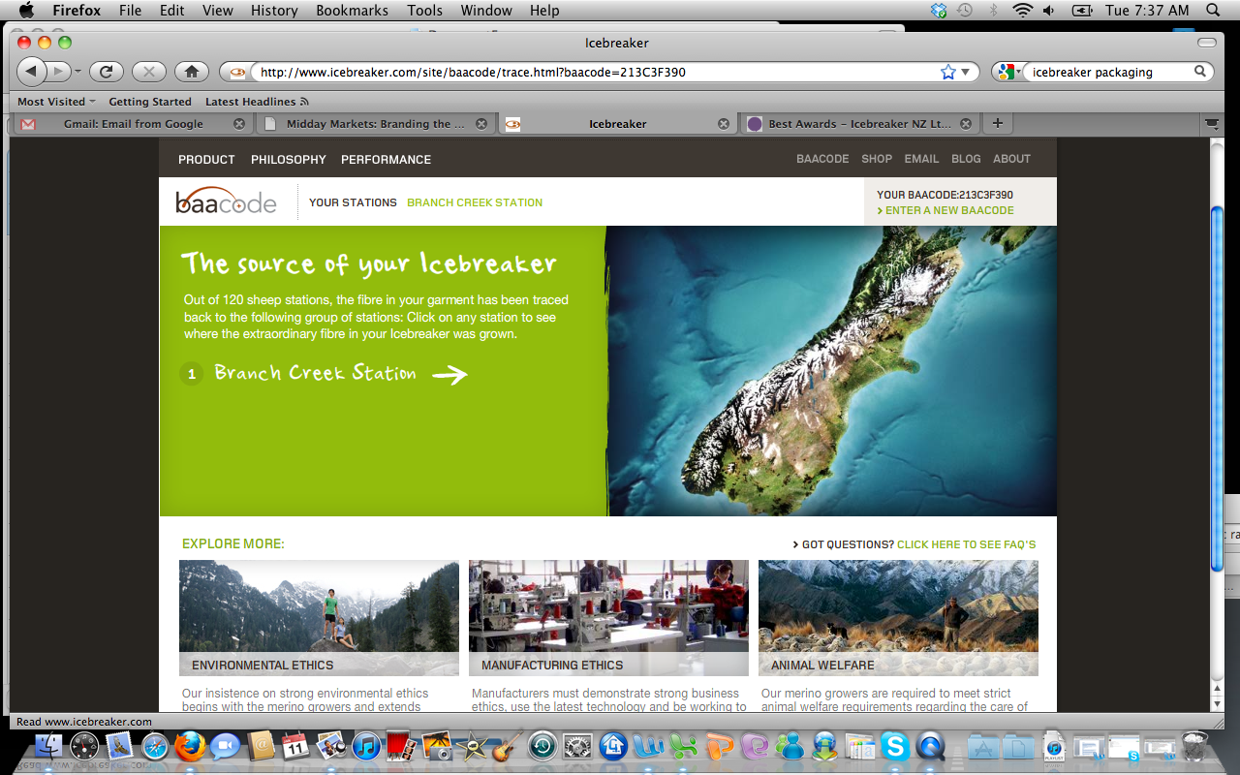Bookmark this page with the star icon
This screenshot has width=1240, height=775.
click(x=948, y=72)
